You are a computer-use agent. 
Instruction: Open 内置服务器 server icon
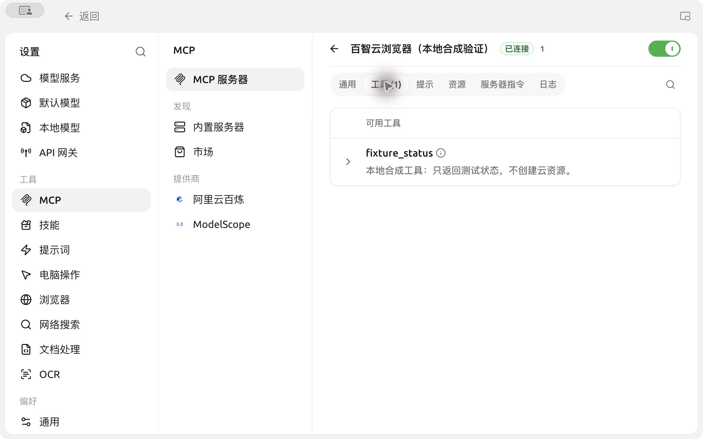click(x=180, y=127)
